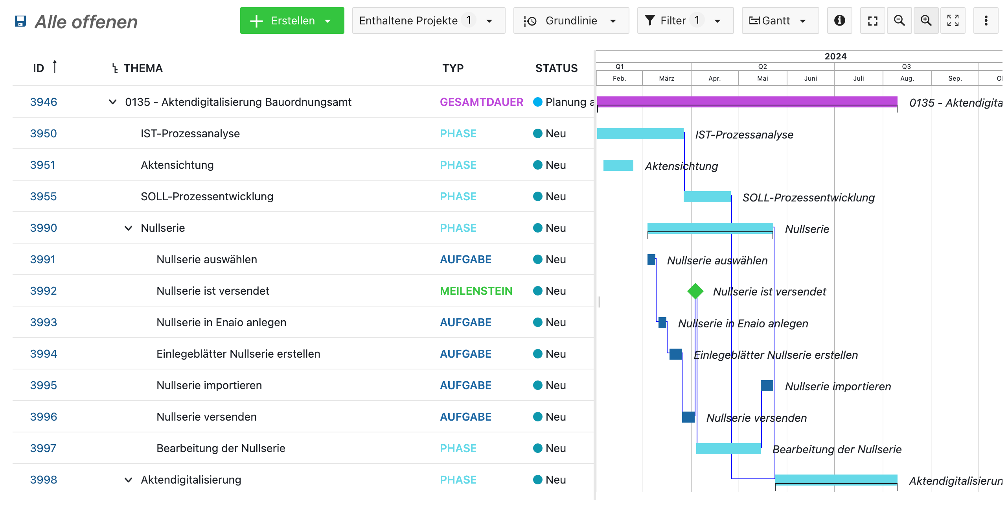The width and height of the screenshot is (1008, 506).
Task: Collapse the Nullserie phase row
Action: point(128,228)
